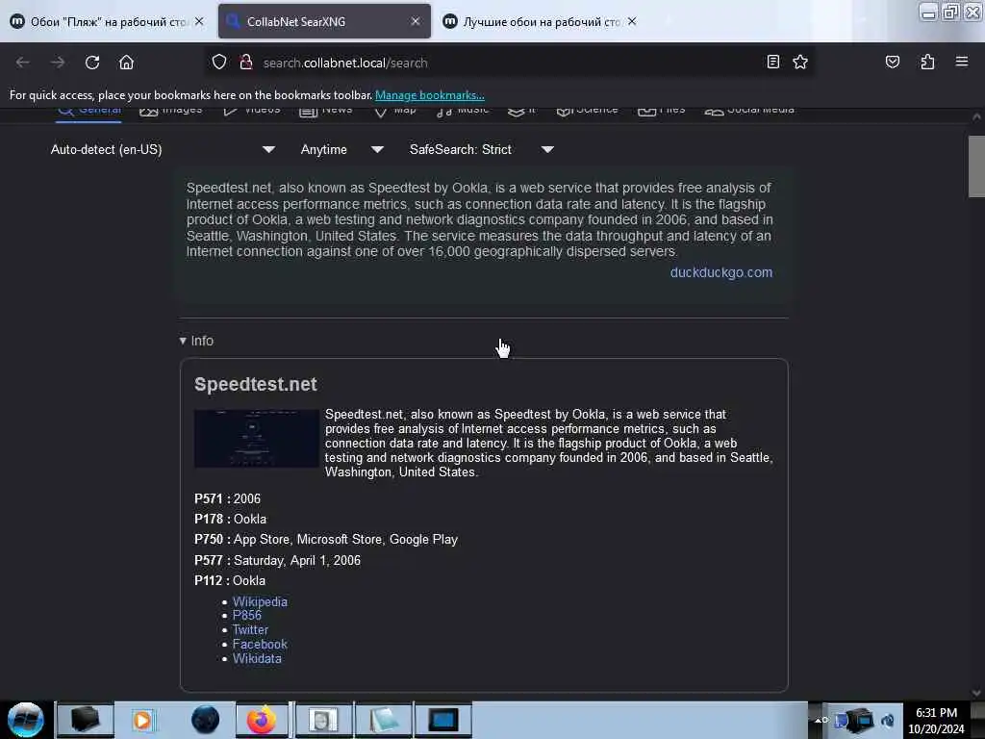Image resolution: width=985 pixels, height=739 pixels.
Task: Click the P571 : 2006 entry
Action: (227, 498)
